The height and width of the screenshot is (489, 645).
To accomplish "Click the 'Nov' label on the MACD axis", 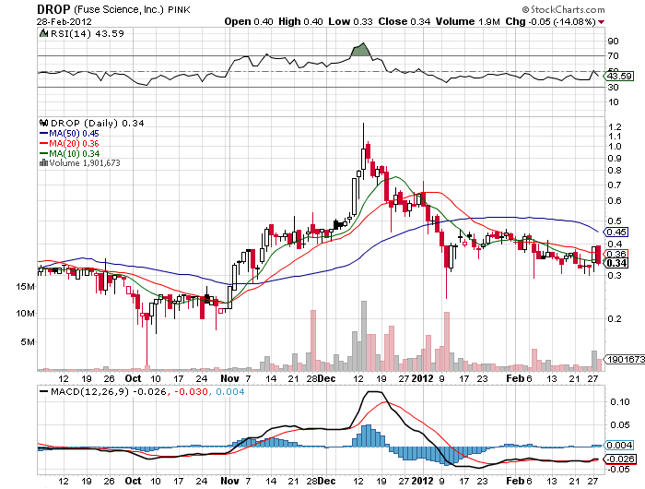I will click(229, 481).
